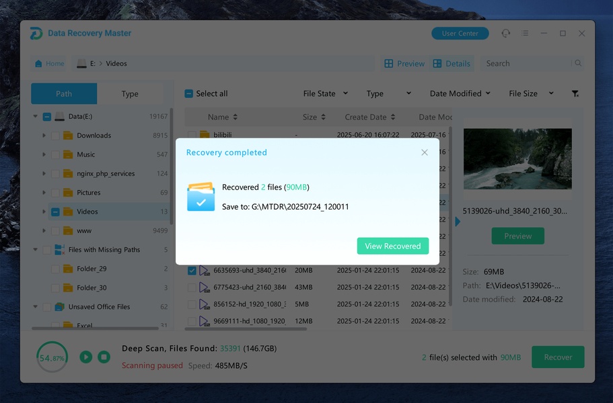
Task: Open the Date Modified dropdown filter
Action: click(460, 94)
